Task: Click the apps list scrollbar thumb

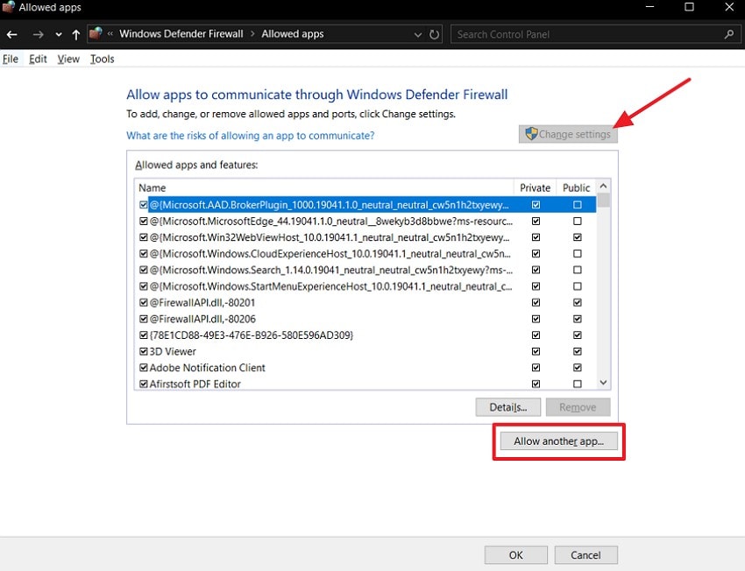Action: (x=603, y=201)
